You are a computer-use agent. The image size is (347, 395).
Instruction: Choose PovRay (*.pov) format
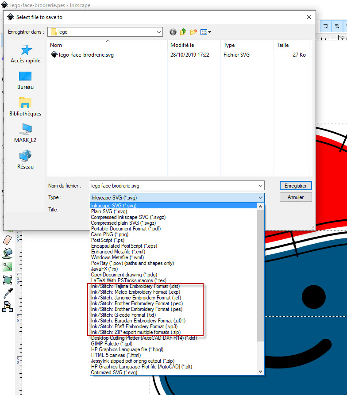tap(173, 263)
